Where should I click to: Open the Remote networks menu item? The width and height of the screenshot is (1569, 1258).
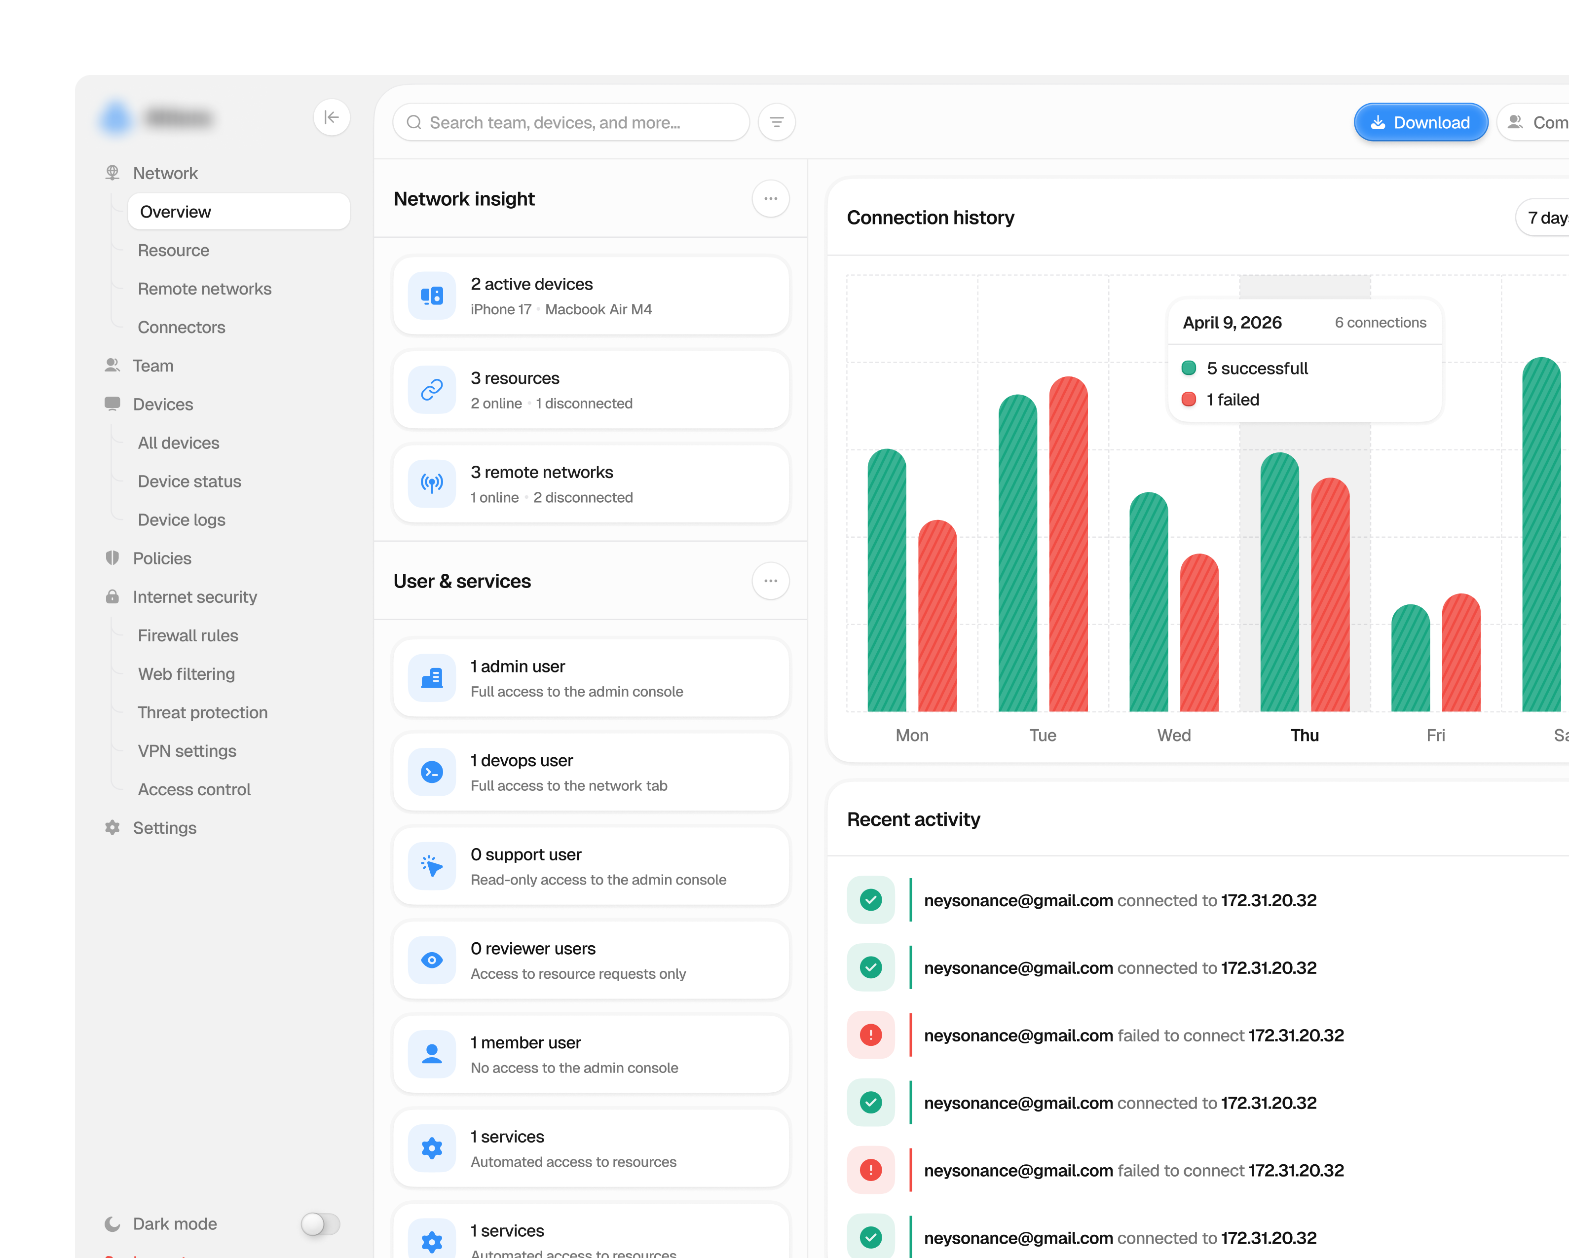(x=204, y=289)
